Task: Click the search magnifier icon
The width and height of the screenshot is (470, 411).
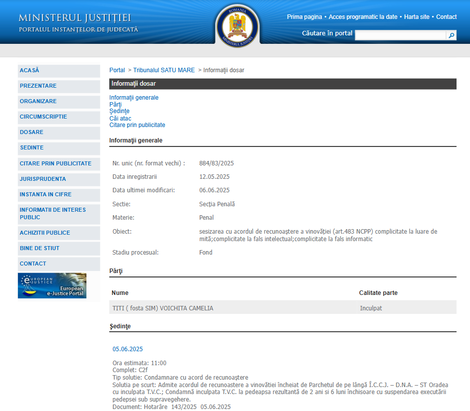Action: point(451,35)
